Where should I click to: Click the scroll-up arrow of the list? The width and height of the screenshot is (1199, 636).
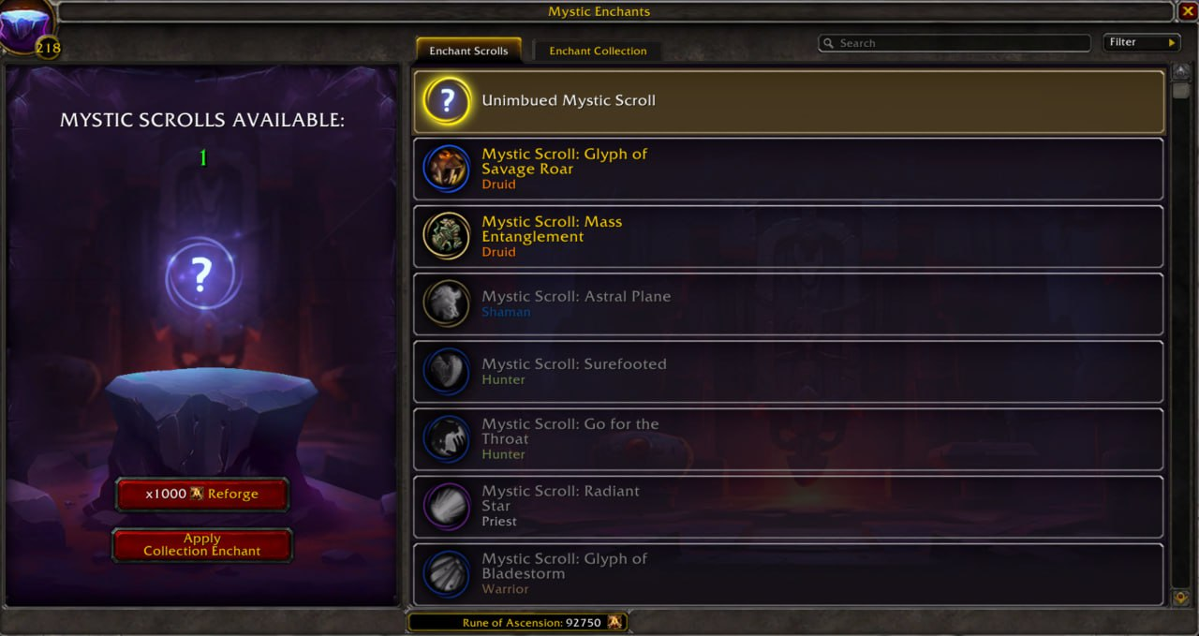pyautogui.click(x=1180, y=73)
